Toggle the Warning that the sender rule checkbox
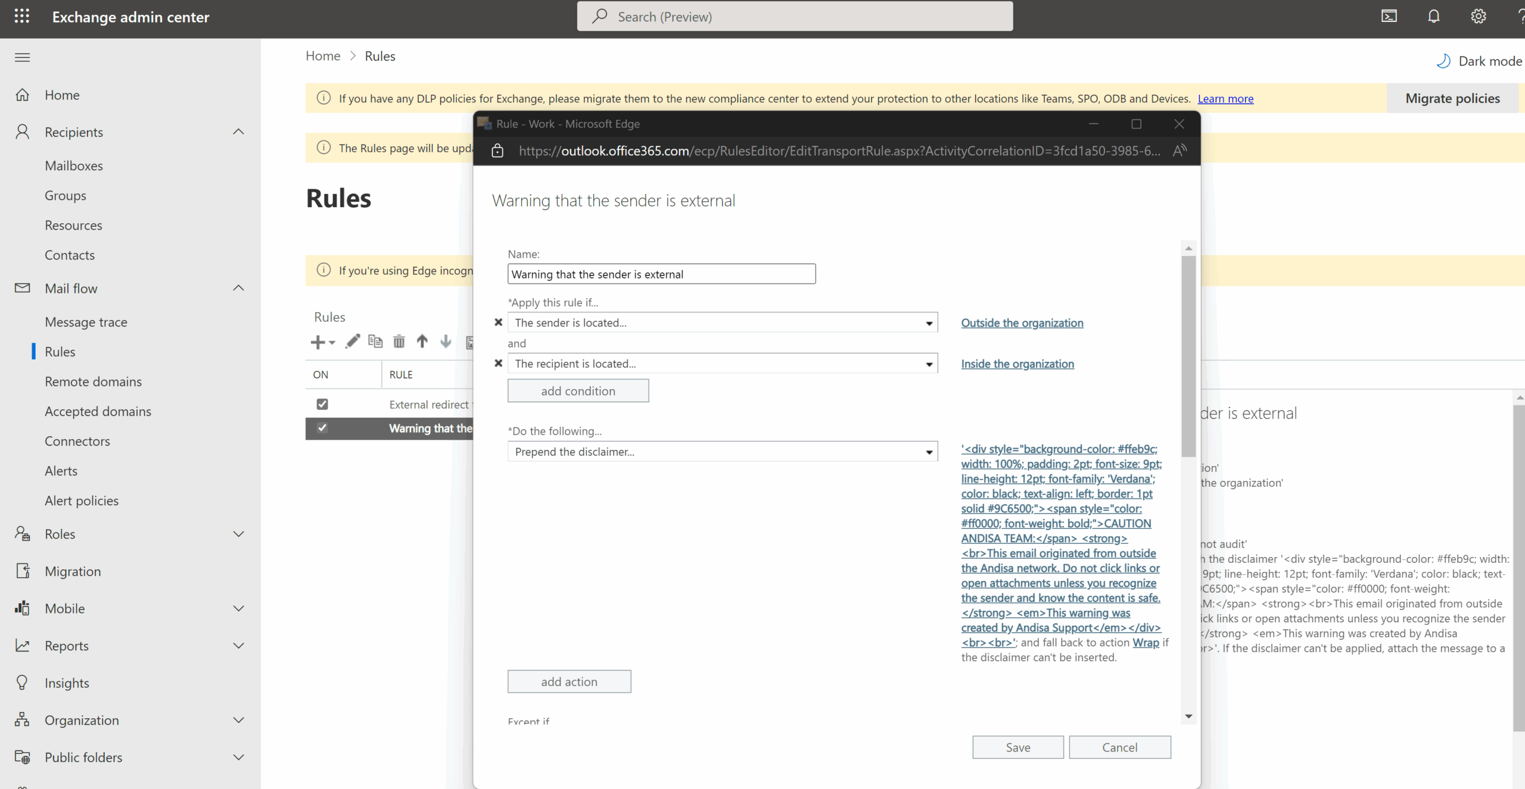The width and height of the screenshot is (1525, 789). (322, 428)
